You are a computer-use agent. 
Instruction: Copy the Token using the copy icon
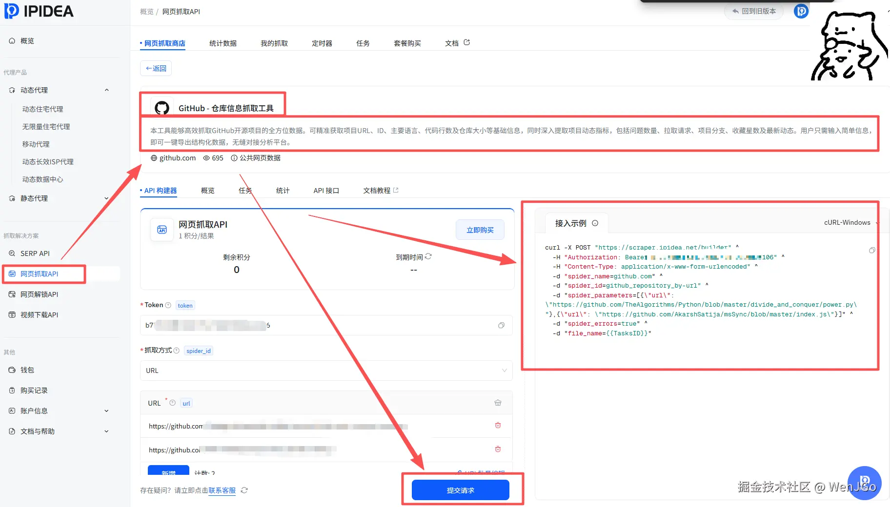(x=501, y=325)
